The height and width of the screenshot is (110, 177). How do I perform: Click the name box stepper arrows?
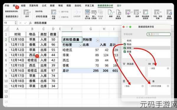(x=16, y=23)
